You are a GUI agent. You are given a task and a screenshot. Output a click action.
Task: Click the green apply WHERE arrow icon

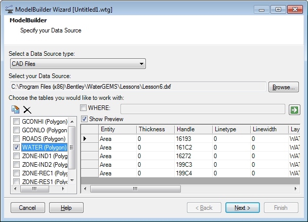[294, 109]
